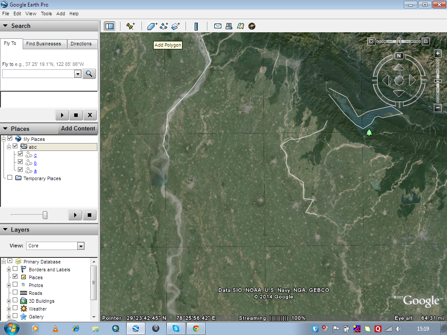The height and width of the screenshot is (335, 447).
Task: Open the Ruler measurement tool
Action: point(196,26)
